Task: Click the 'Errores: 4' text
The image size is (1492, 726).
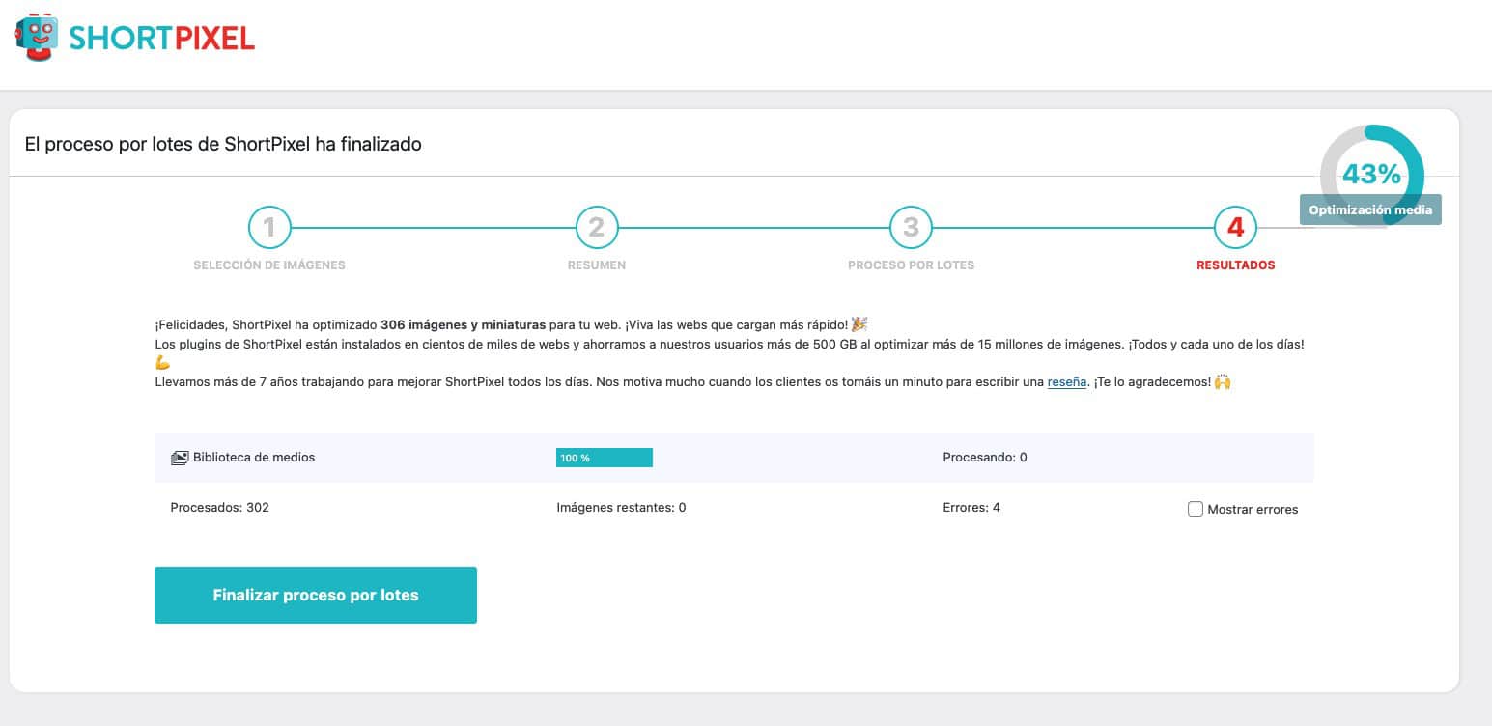Action: coord(971,507)
